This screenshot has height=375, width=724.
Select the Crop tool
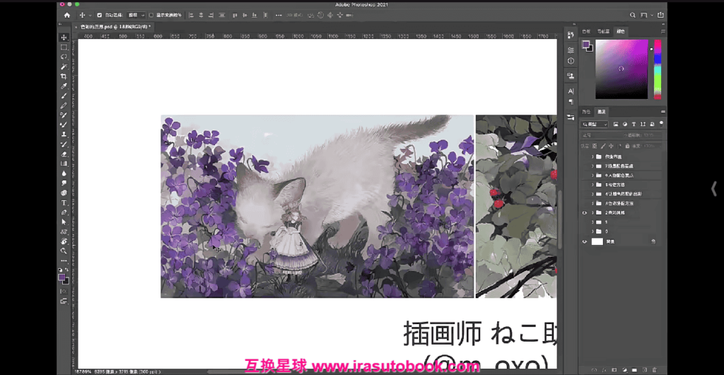[64, 76]
